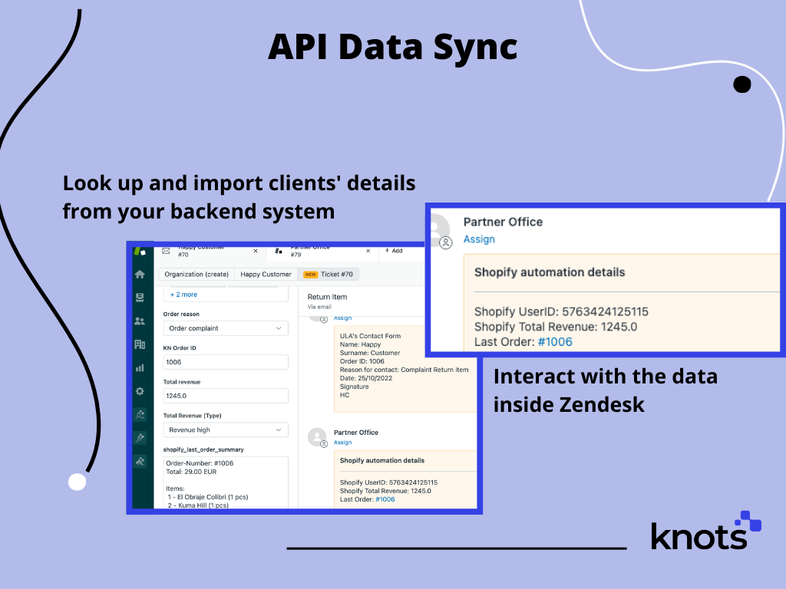This screenshot has width=786, height=589.
Task: Select the wand app icon near the sidebar bottom
Action: (140, 436)
